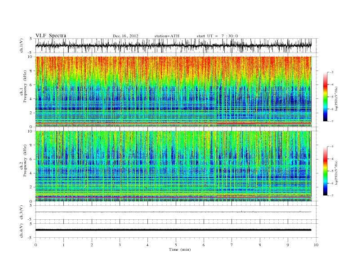This screenshot has width=356, height=275.
Task: Click the ch.2 spectrogram panel
Action: coord(174,166)
